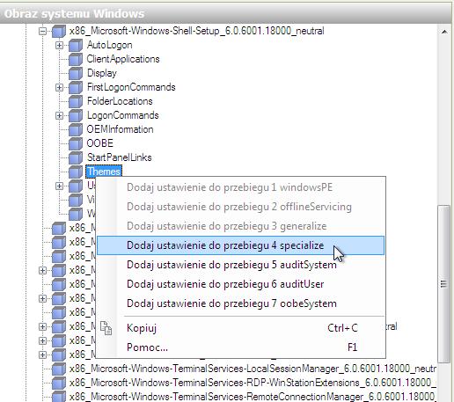
Task: Select the FirstLogonCommands tree item
Action: 131,87
